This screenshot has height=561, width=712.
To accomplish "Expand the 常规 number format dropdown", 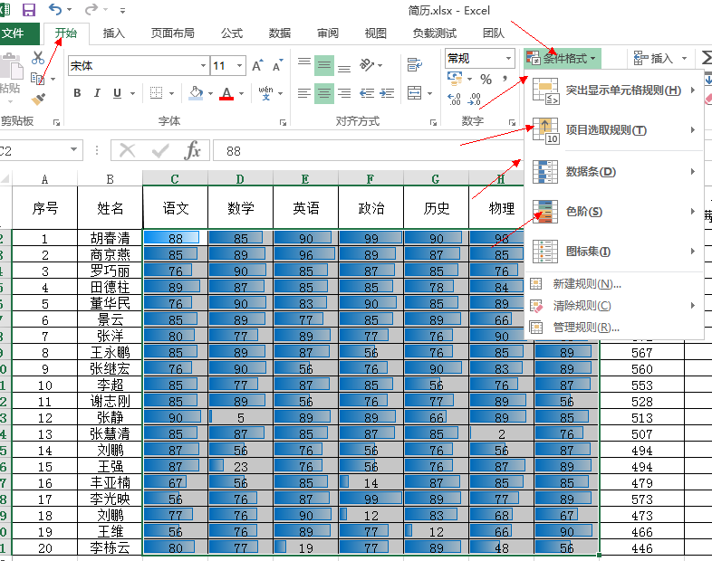I will pyautogui.click(x=508, y=58).
